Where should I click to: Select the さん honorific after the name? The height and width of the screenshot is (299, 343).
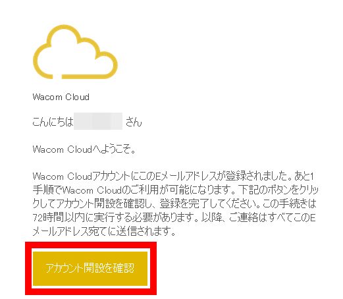(134, 122)
